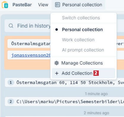Open the PasteBar menu
The width and height of the screenshot is (124, 117).
pyautogui.click(x=22, y=5)
